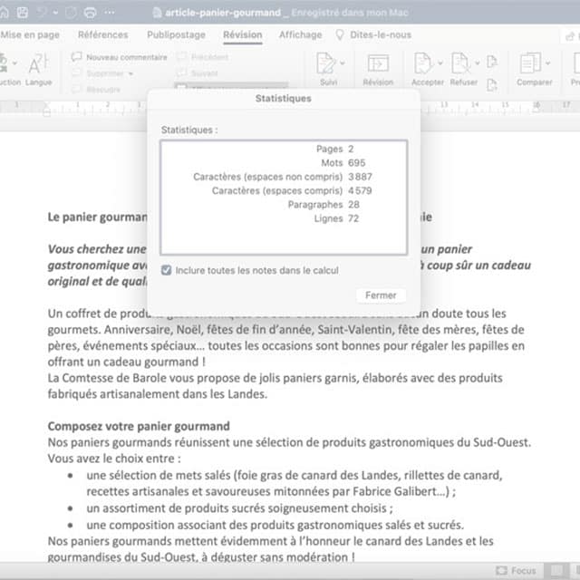Enable Focus mode in the status bar
580x580 pixels.
(x=516, y=571)
